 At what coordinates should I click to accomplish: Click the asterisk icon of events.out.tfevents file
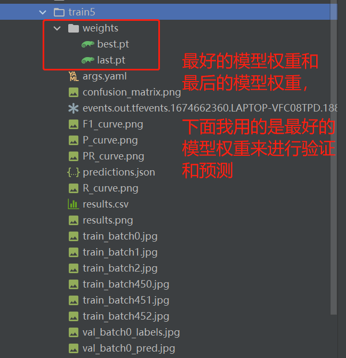click(x=74, y=108)
